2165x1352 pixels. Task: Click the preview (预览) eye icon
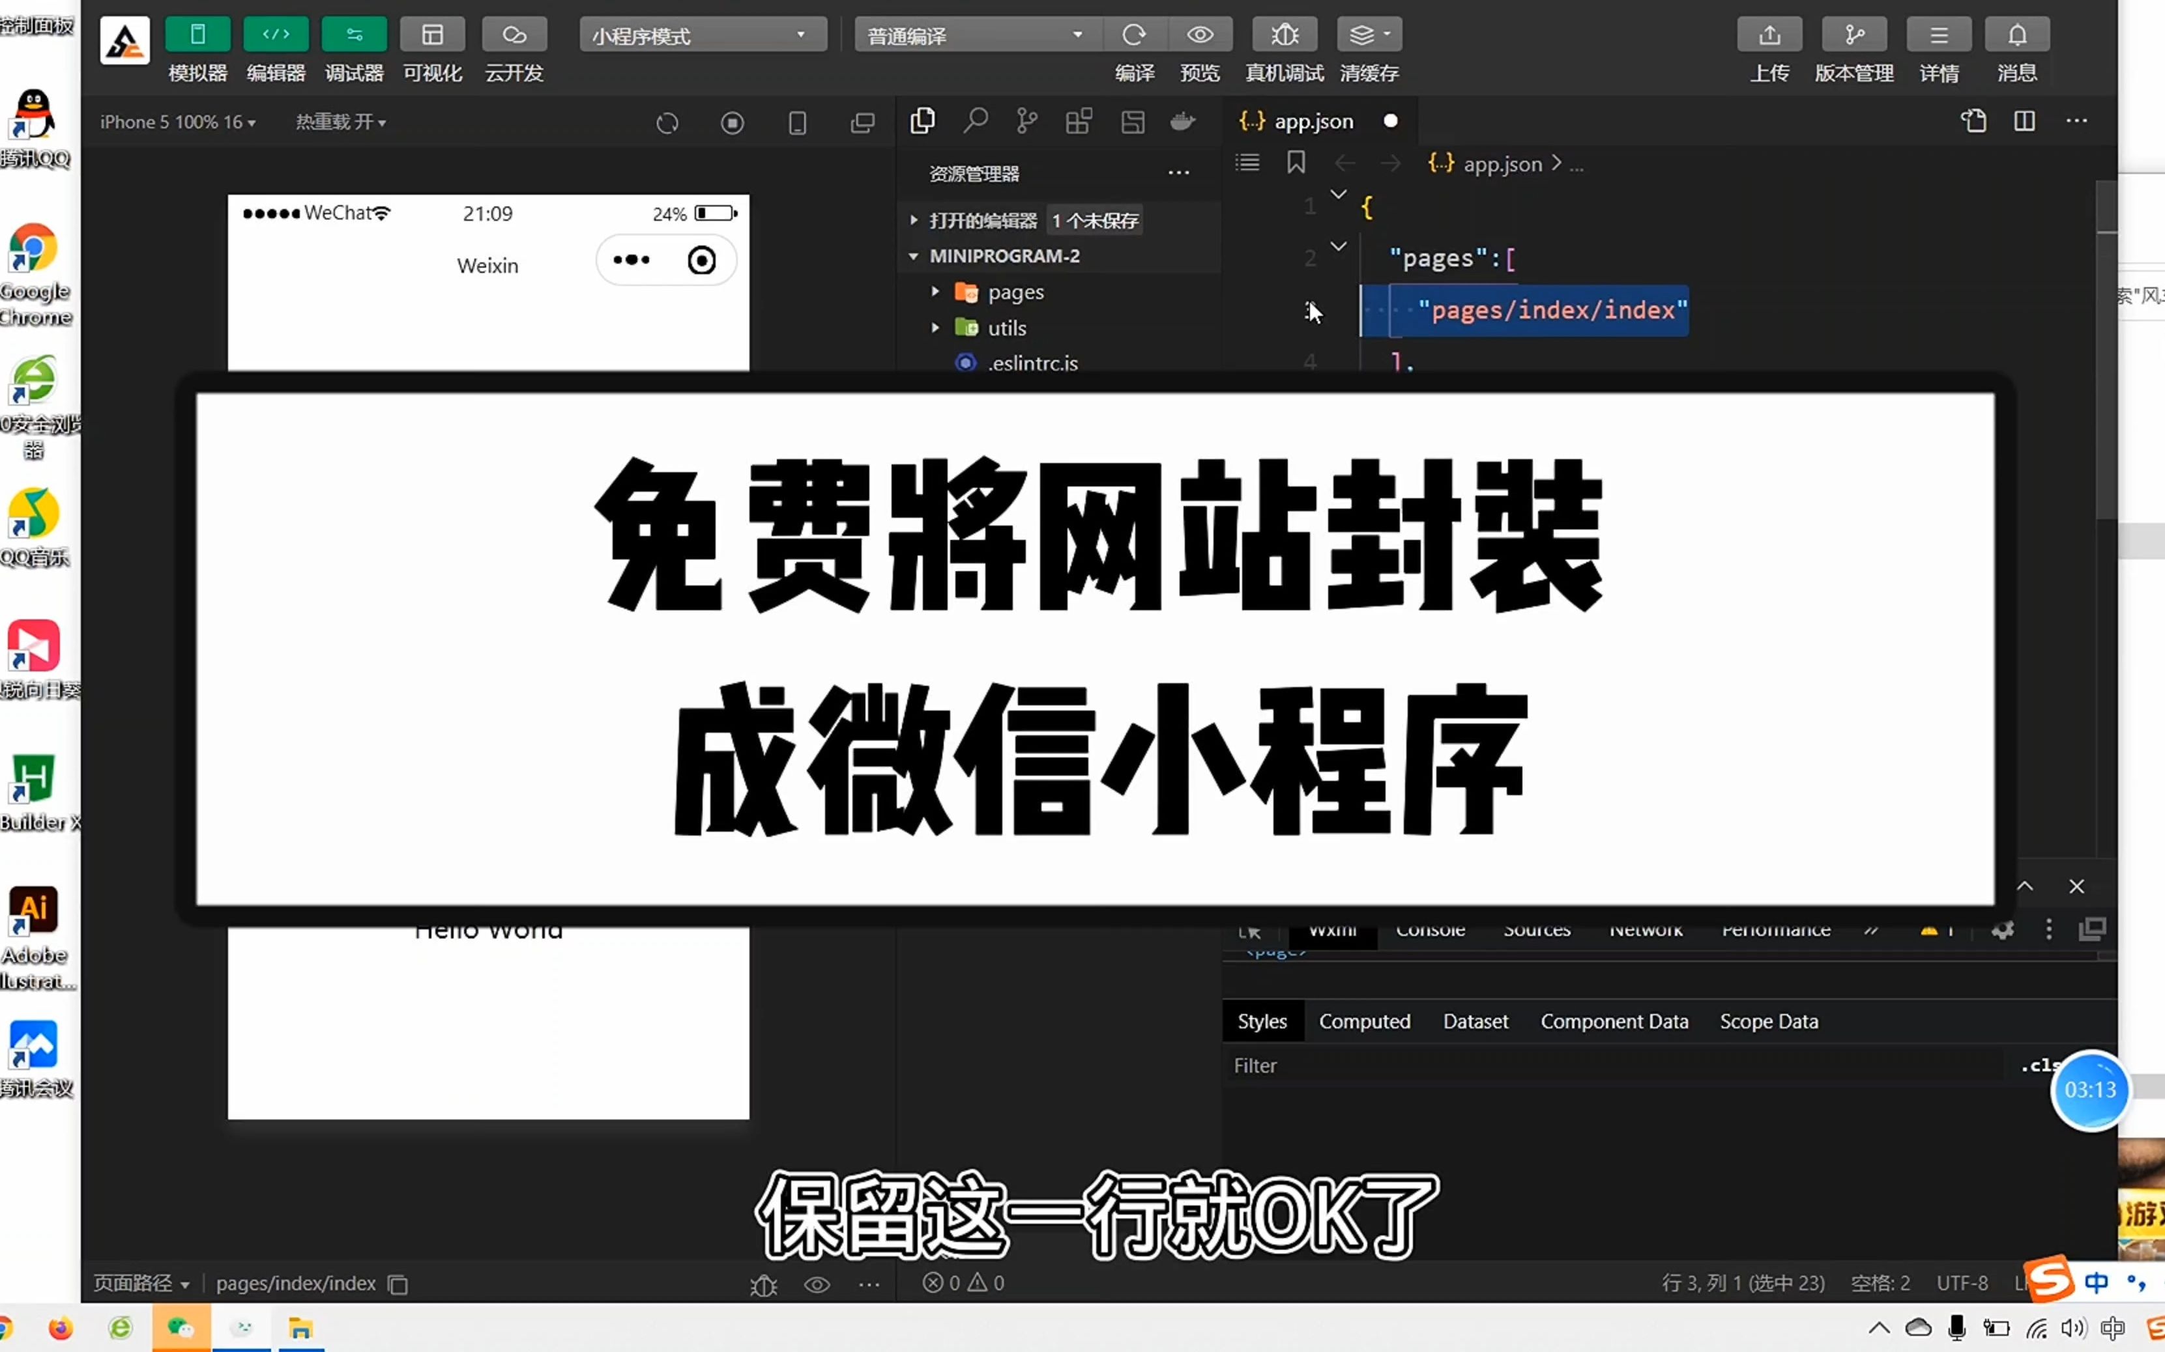(x=1200, y=35)
